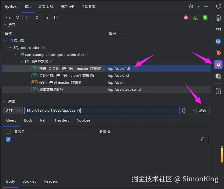This screenshot has height=189, width=224.
Task: Collapse the boot-qoder module node
Action: [10, 47]
